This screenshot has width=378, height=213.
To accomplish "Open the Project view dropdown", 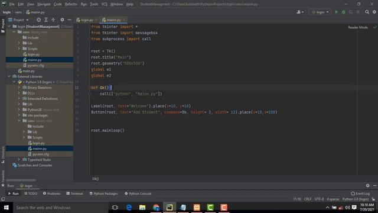I will click(x=18, y=20).
